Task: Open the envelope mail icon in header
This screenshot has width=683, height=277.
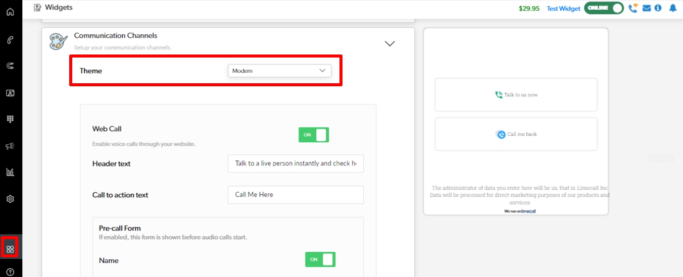Action: [647, 8]
